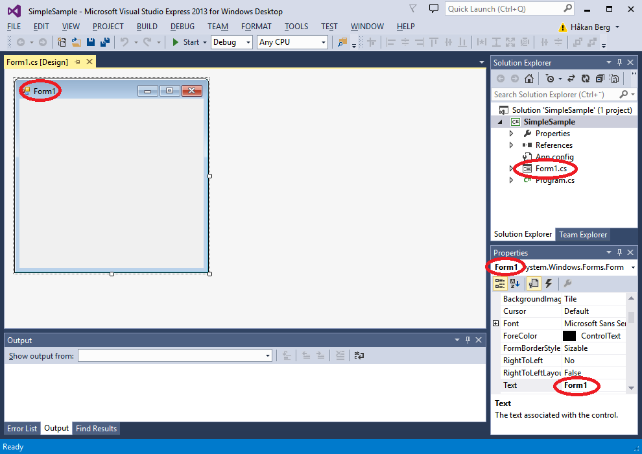
Task: Open the FORMAT menu
Action: [256, 27]
